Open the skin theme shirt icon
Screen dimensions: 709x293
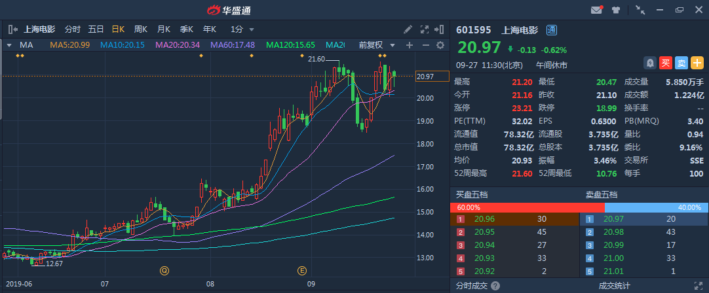coord(616,9)
